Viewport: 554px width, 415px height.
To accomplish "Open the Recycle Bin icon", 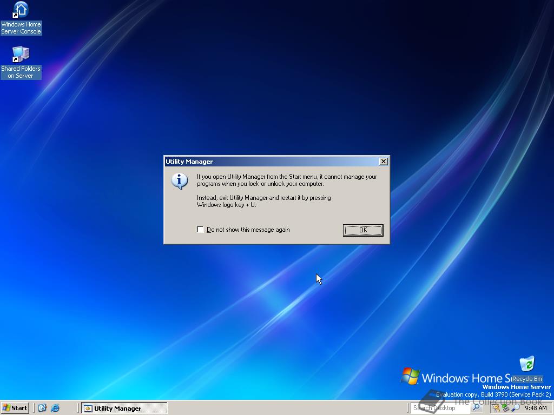I will coord(527,369).
